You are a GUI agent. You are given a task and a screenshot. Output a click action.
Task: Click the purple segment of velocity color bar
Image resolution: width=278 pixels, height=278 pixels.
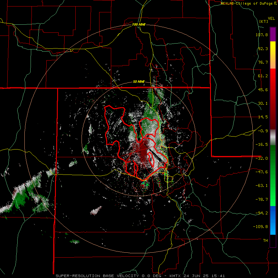tap(273, 35)
